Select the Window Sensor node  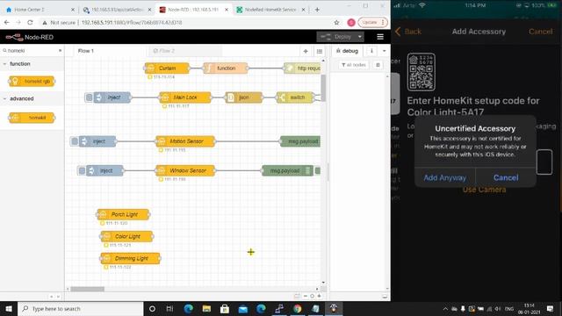(185, 170)
